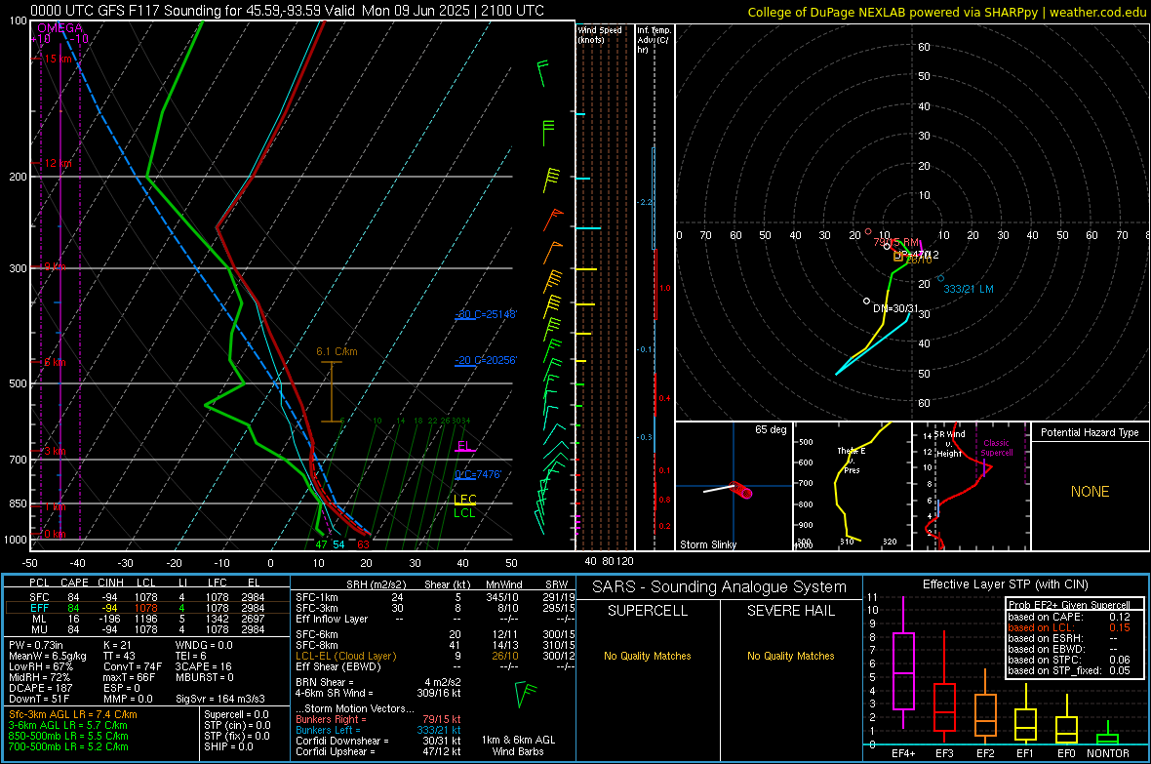Viewport: 1151px width, 764px height.
Task: Click the Wind Speed (knots) panel header
Action: point(600,35)
